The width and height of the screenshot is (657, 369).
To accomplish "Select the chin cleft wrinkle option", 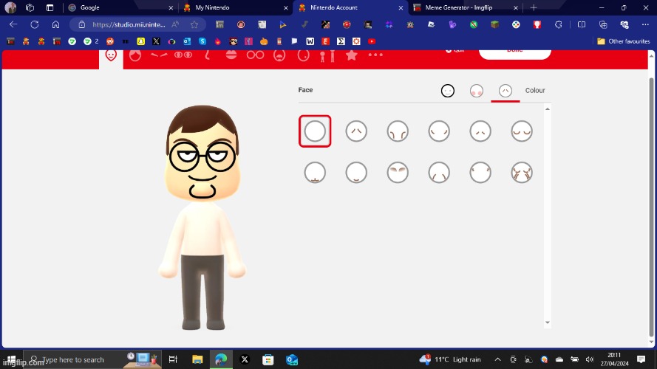I will coord(315,173).
